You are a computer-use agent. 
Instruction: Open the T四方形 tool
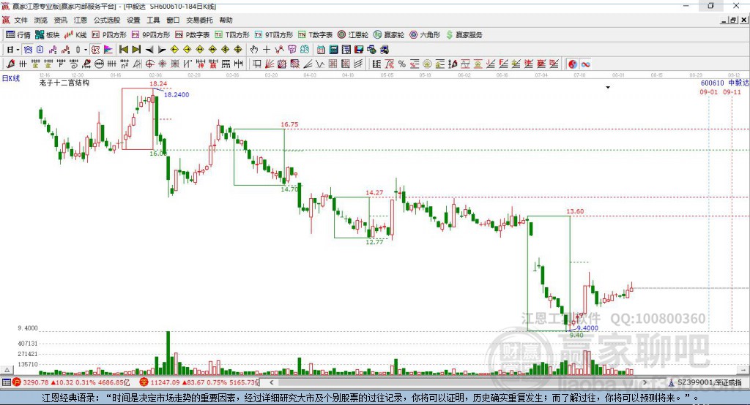pyautogui.click(x=232, y=35)
